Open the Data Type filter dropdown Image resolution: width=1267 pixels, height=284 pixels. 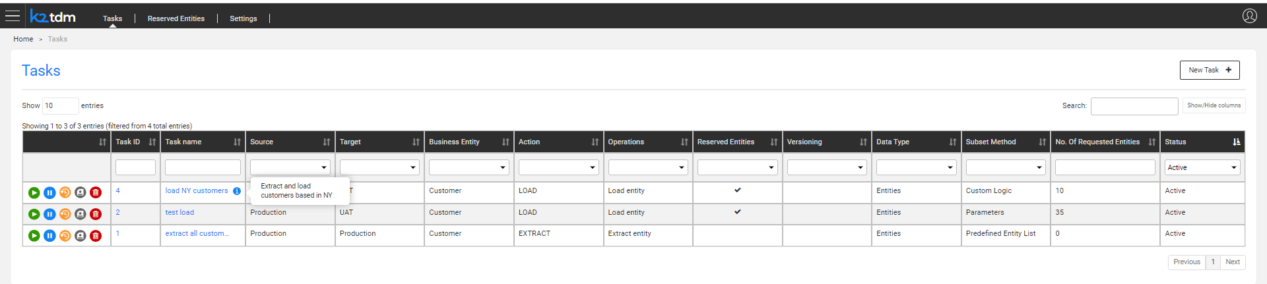click(916, 167)
